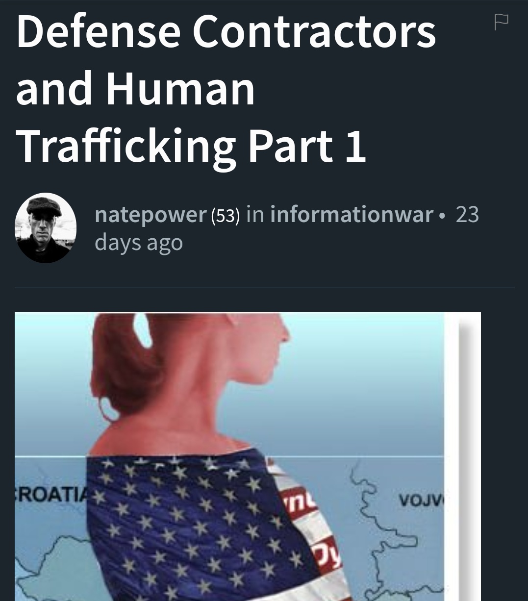Image resolution: width=528 pixels, height=601 pixels.
Task: Open the post's header image
Action: (248, 456)
